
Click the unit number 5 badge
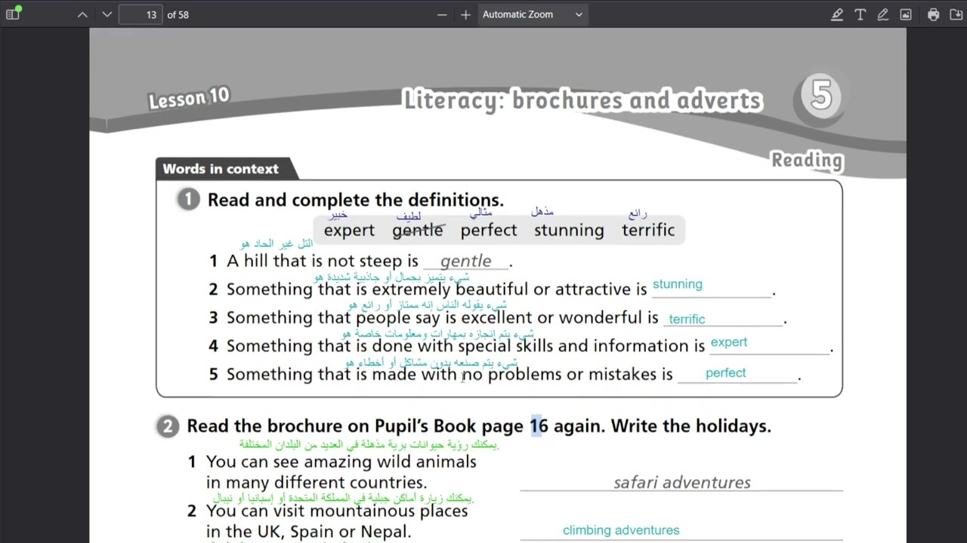point(820,96)
